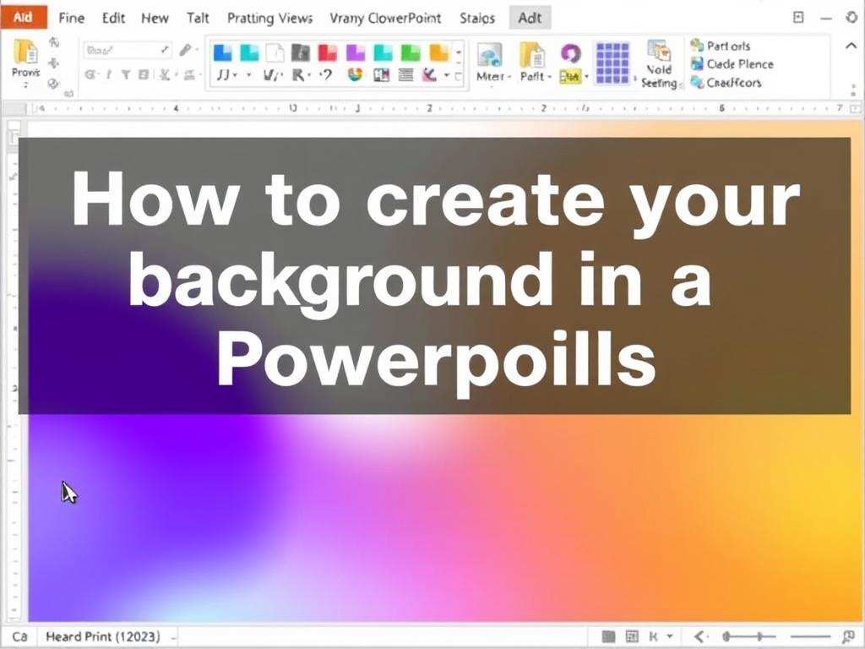Image resolution: width=865 pixels, height=649 pixels.
Task: Open the orange Aid tab
Action: pyautogui.click(x=23, y=18)
